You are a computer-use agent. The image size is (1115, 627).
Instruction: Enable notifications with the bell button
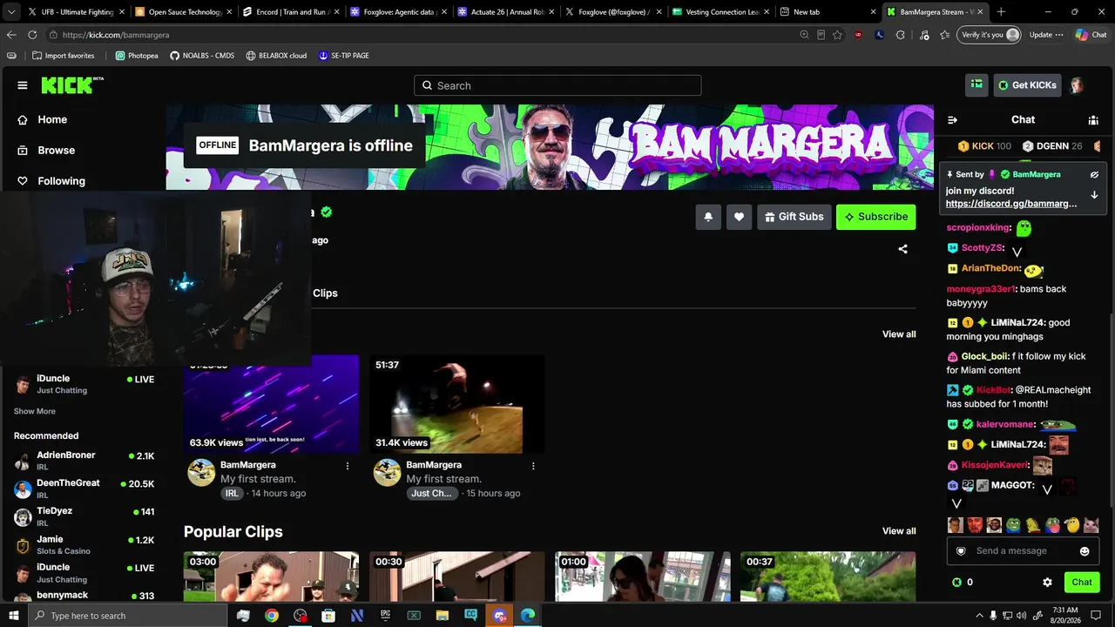click(x=708, y=217)
